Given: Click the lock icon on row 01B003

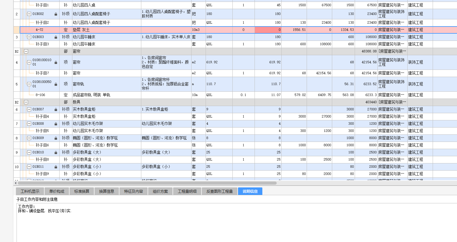Looking at the screenshot, I should click(56, 37).
